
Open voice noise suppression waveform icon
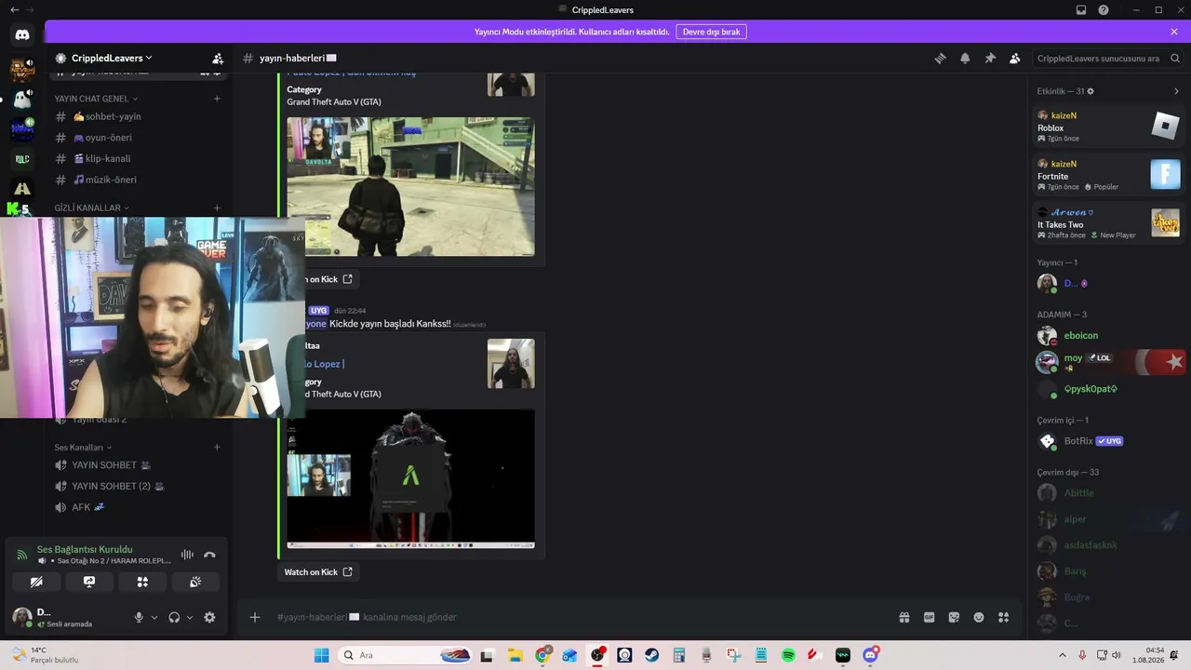187,555
